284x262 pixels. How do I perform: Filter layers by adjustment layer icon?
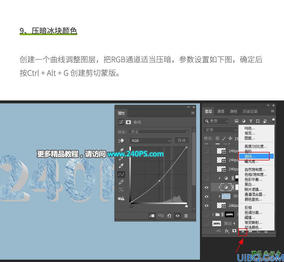244,121
